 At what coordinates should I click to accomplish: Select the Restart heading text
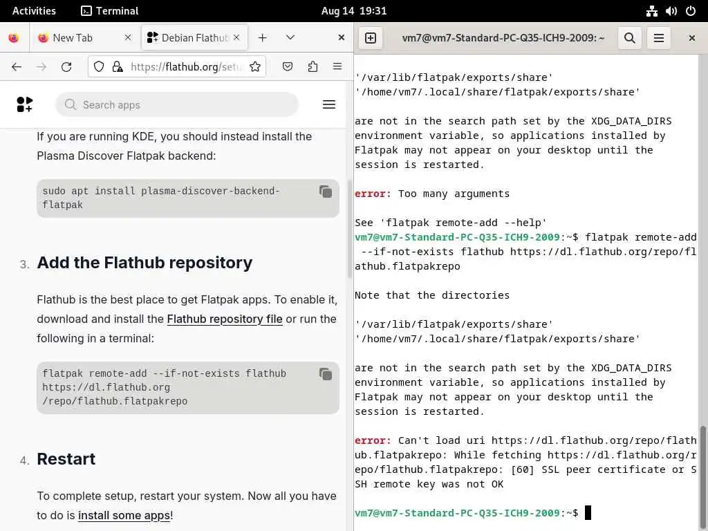(x=66, y=459)
